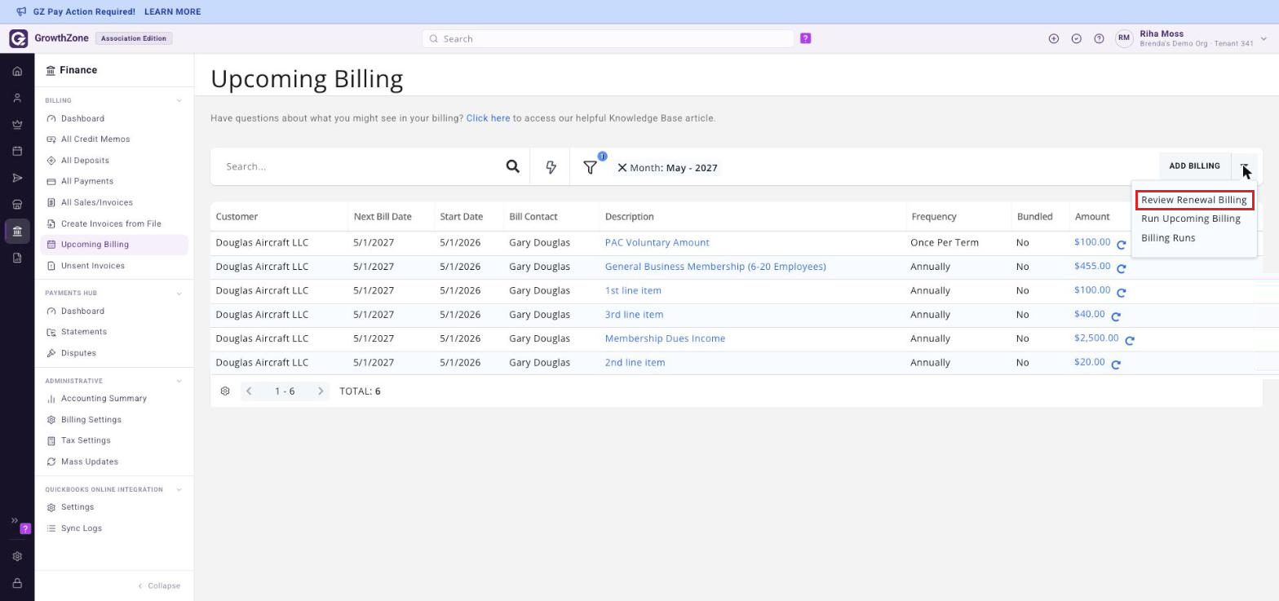Open the paper plane icon in left rail

coord(17,179)
